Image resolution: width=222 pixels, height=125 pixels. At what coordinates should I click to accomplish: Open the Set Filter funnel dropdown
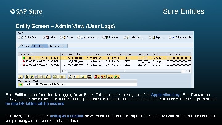pos(47,77)
